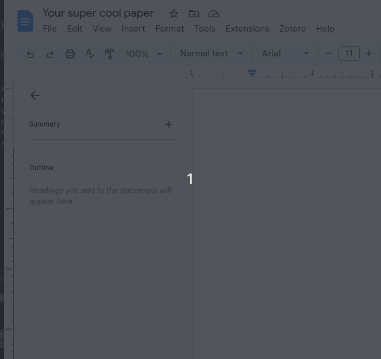Open the Insert menu
The width and height of the screenshot is (381, 359).
tap(133, 29)
